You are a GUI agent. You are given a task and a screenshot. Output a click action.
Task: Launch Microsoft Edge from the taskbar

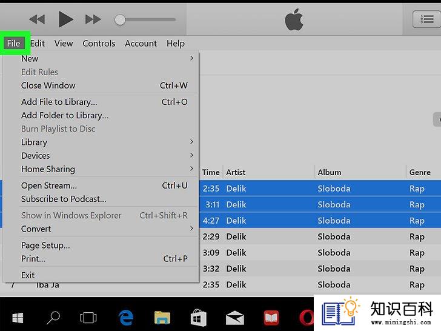click(x=126, y=318)
